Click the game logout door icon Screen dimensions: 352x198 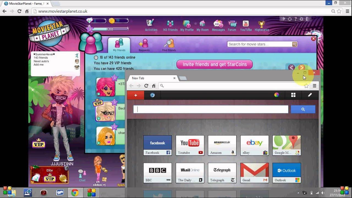tap(308, 19)
